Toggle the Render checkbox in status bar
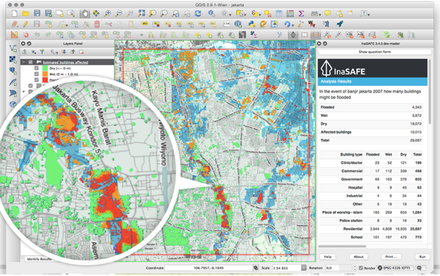The image size is (440, 276). 361,268
